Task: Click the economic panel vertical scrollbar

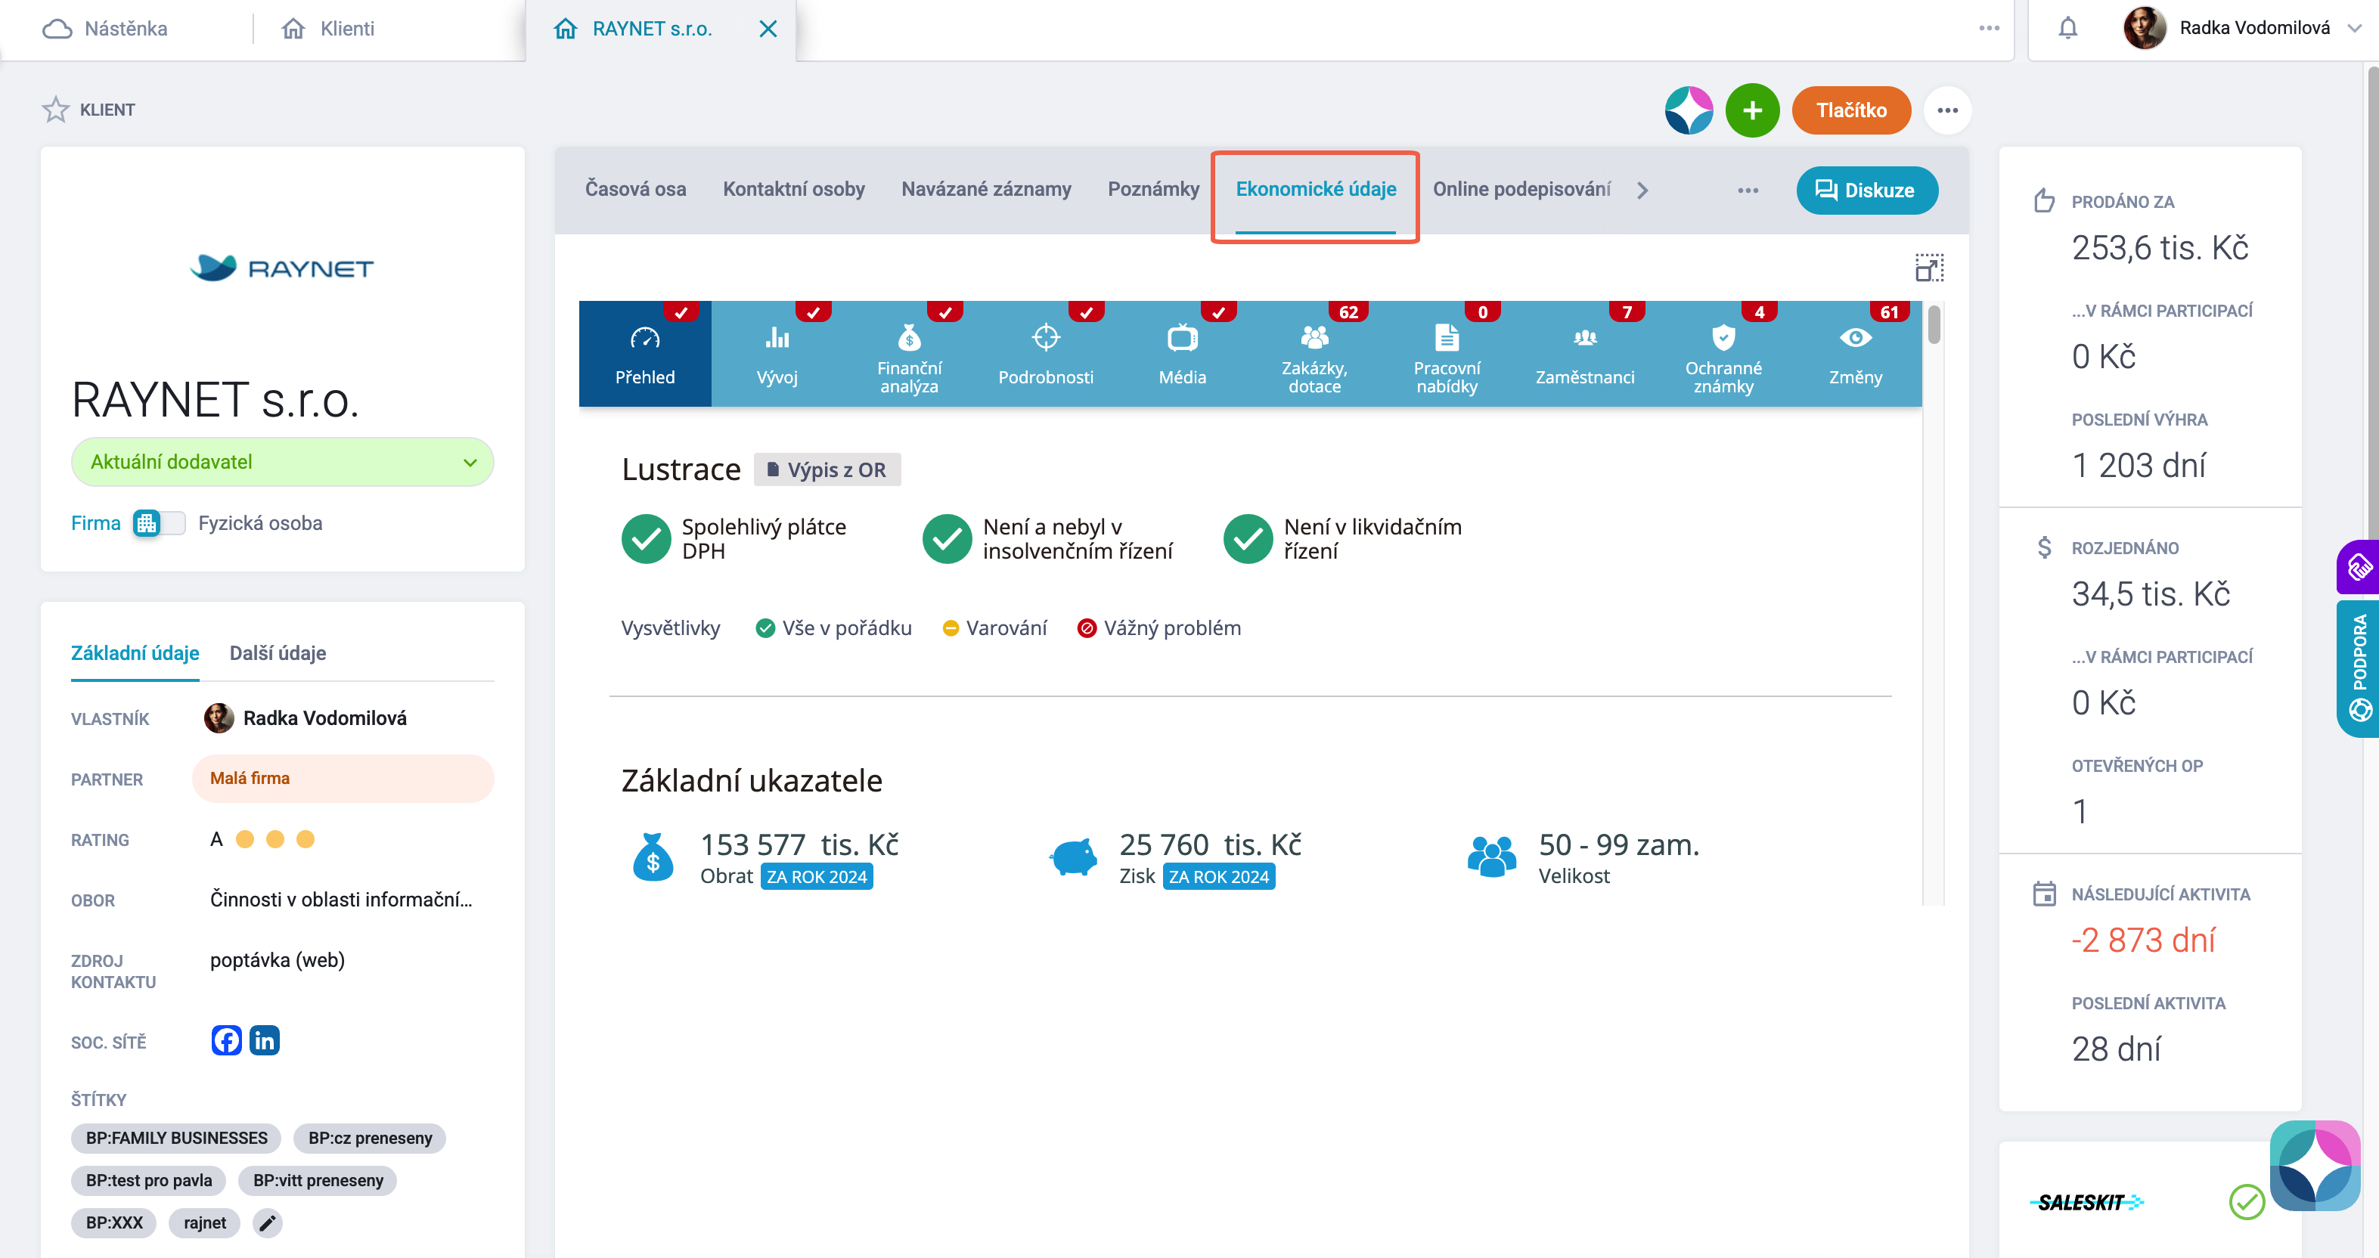Action: click(x=1934, y=326)
